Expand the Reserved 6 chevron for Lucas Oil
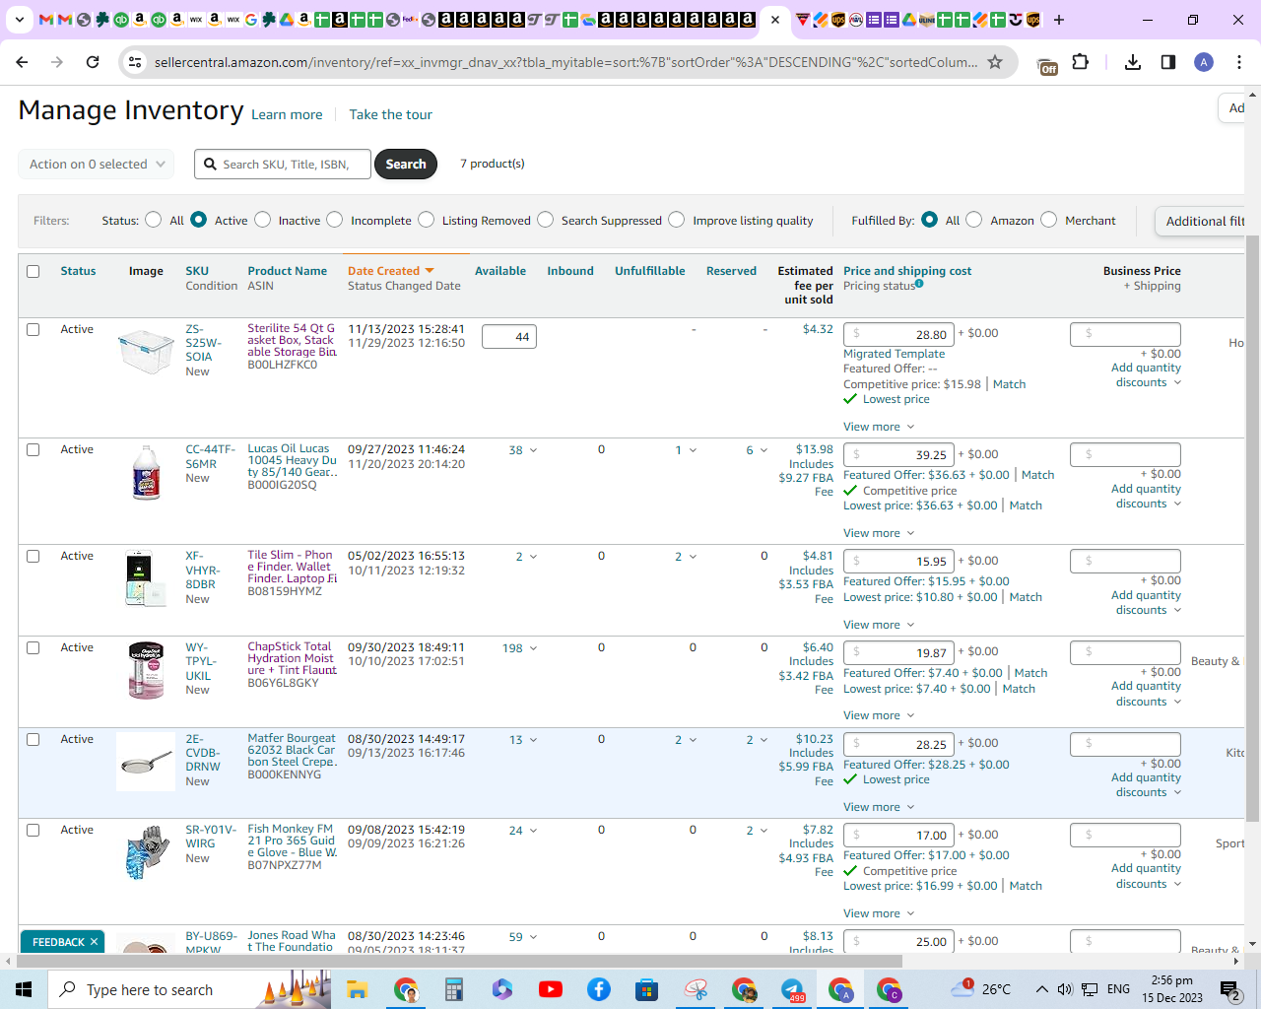The height and width of the screenshot is (1009, 1261). point(763,450)
